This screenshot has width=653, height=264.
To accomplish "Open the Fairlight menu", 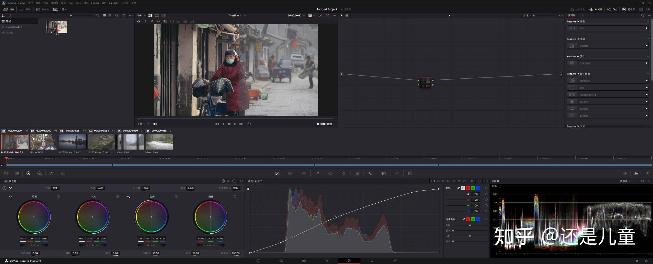I will (114, 3).
